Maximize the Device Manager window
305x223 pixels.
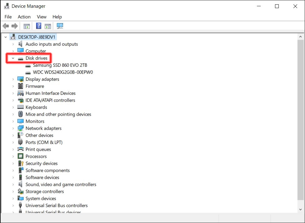pyautogui.click(x=277, y=6)
